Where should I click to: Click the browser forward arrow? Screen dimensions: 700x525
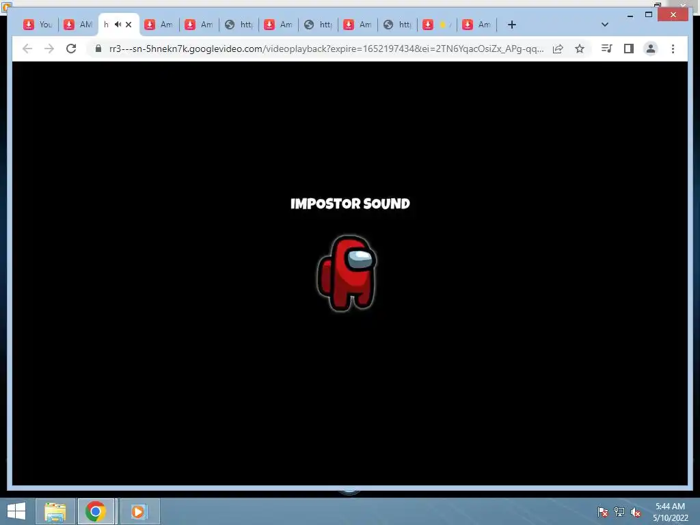pyautogui.click(x=49, y=49)
